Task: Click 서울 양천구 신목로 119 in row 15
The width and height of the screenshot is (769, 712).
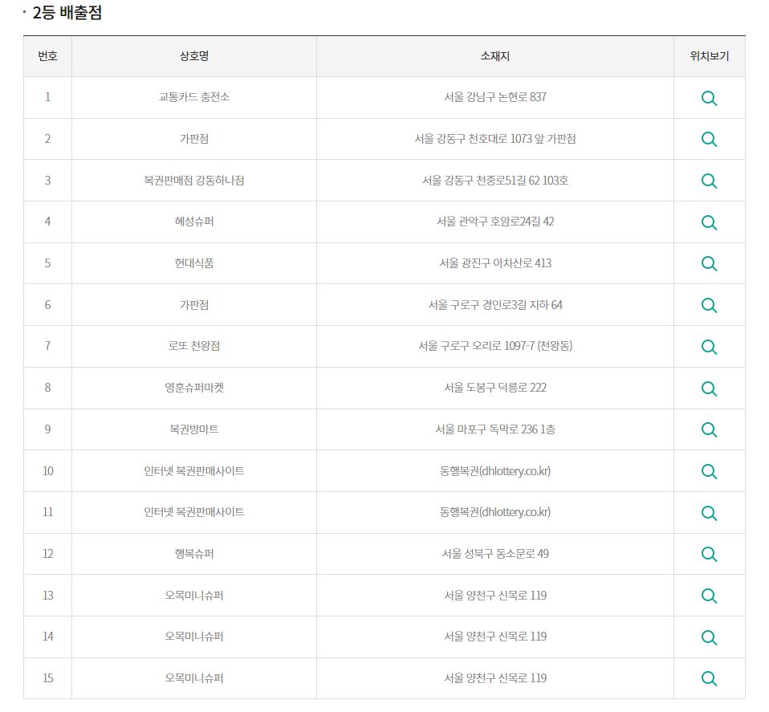Action: click(494, 678)
